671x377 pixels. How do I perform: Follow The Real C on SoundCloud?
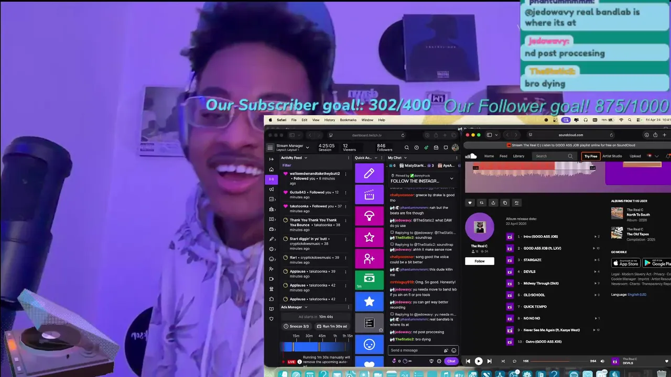[479, 261]
